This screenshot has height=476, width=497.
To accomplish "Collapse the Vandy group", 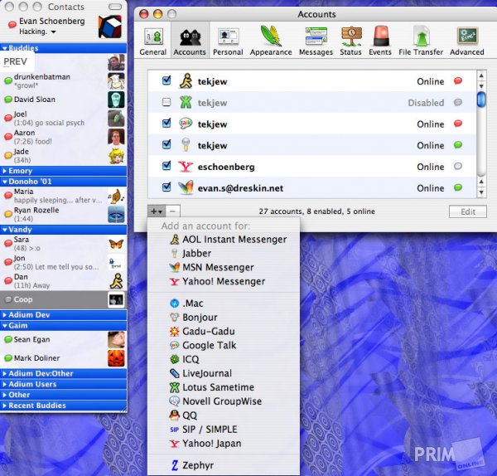I will [5, 230].
